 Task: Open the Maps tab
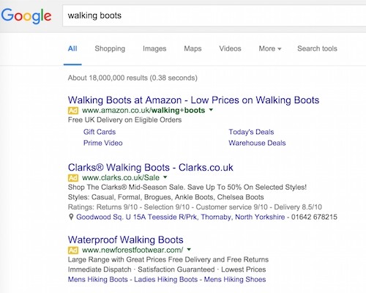tap(193, 48)
